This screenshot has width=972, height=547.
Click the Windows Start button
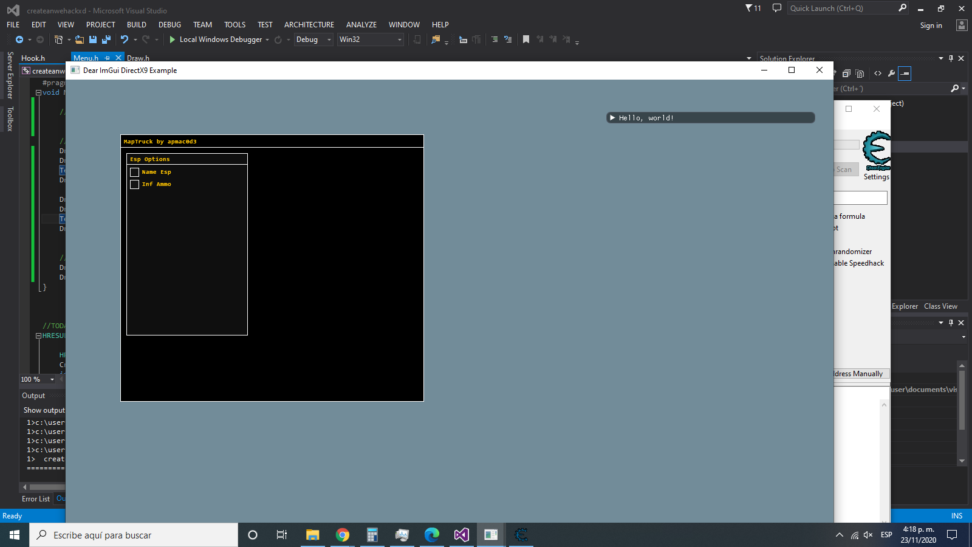tap(15, 535)
